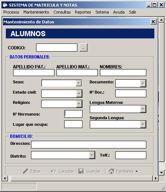Click the horizontal scrollbar right arrow

point(156,178)
